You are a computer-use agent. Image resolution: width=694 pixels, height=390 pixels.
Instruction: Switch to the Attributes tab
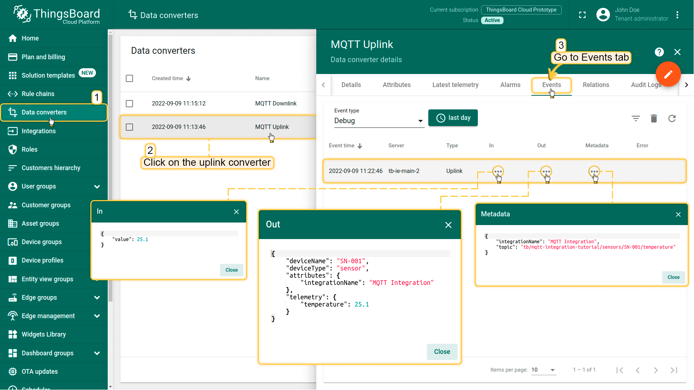(x=397, y=85)
